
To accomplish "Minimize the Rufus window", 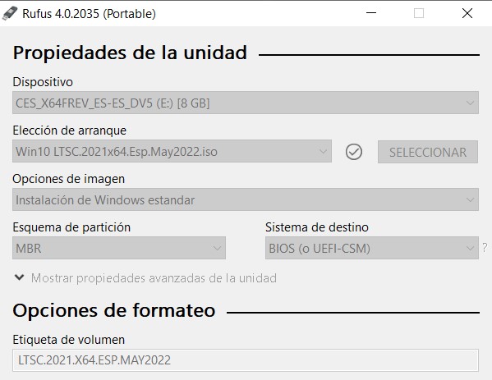I will [x=371, y=13].
